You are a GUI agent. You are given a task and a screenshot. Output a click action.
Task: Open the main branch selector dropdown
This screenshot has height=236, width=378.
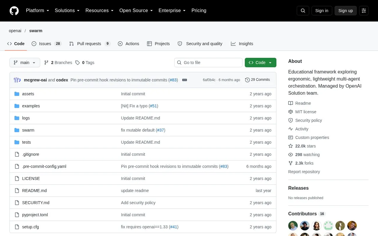pyautogui.click(x=25, y=63)
